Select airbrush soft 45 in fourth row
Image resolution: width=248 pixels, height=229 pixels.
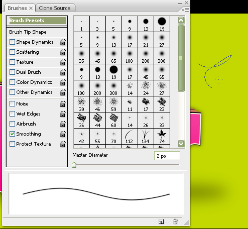tap(146, 72)
